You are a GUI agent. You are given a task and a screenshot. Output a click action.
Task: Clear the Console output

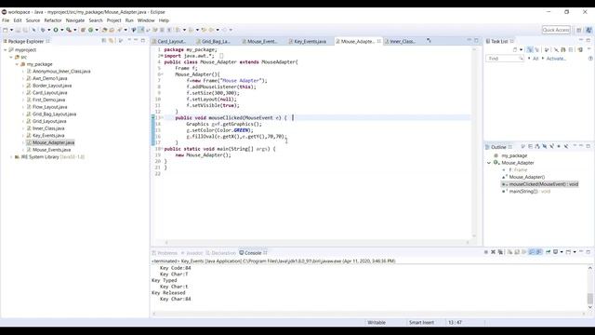pyautogui.click(x=509, y=252)
